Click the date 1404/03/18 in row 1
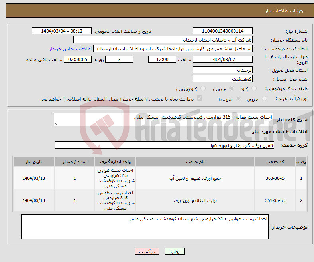The image size is (314, 262). pos(33,178)
